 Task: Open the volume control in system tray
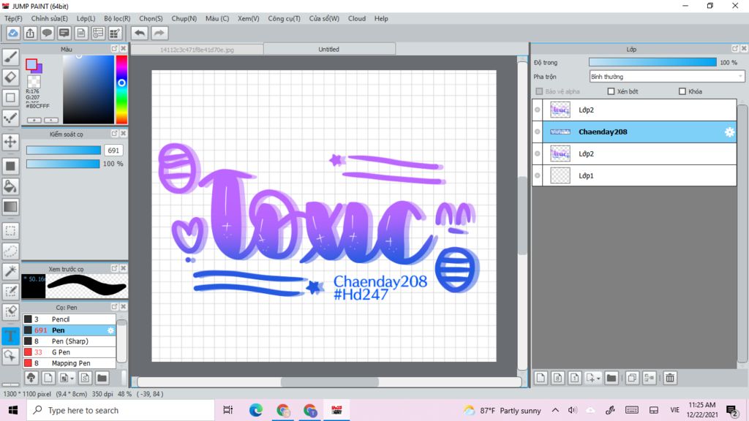573,410
